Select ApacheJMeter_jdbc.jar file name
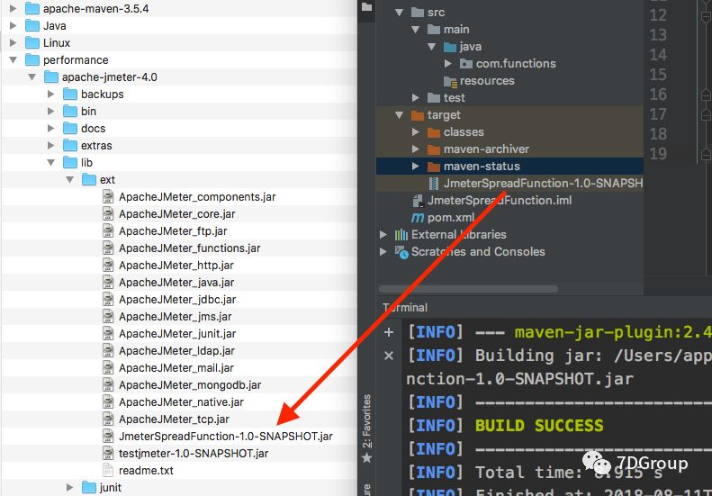The height and width of the screenshot is (496, 712). (177, 300)
